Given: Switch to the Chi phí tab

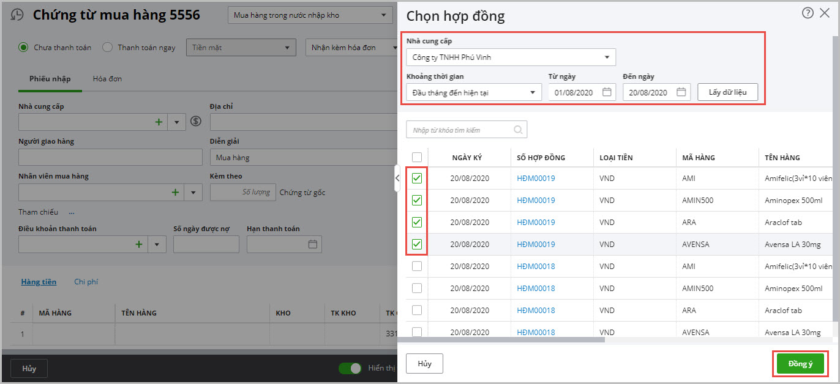Looking at the screenshot, I should pos(86,282).
